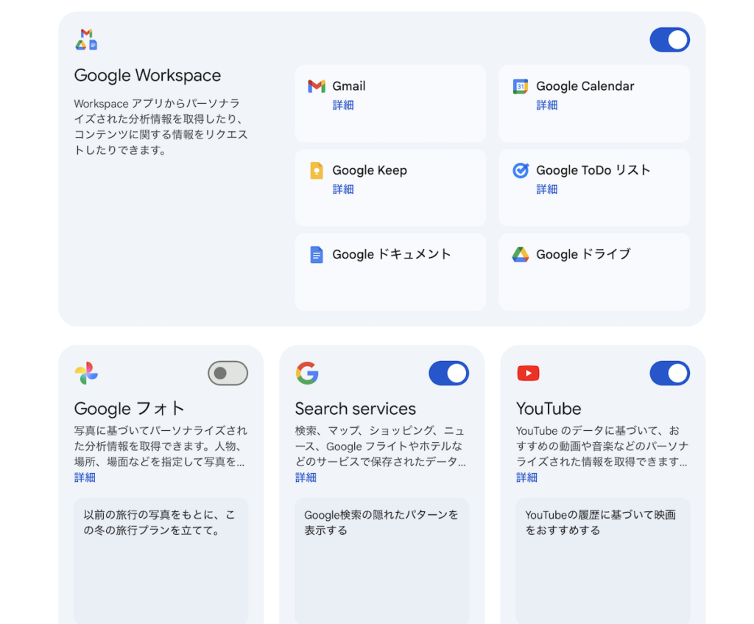Click the Google ドキュメント document icon
This screenshot has height=624, width=754.
317,255
